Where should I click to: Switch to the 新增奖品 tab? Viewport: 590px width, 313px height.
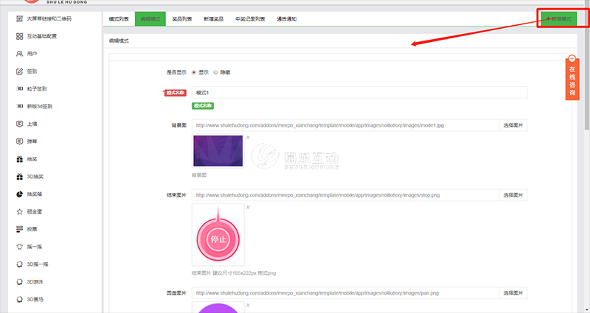(x=214, y=19)
